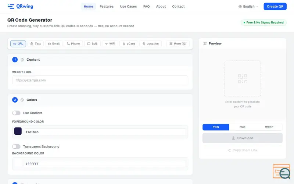Click the Free & No Signup Required badge
The width and height of the screenshot is (294, 184).
pos(263,22)
